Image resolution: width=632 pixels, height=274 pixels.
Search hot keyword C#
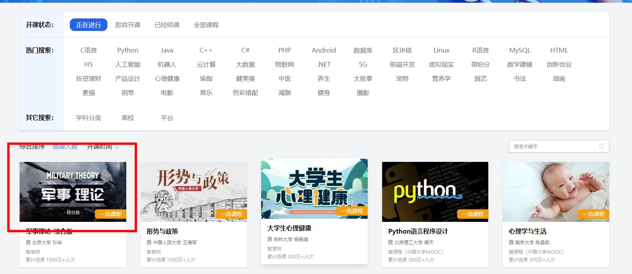pos(245,50)
